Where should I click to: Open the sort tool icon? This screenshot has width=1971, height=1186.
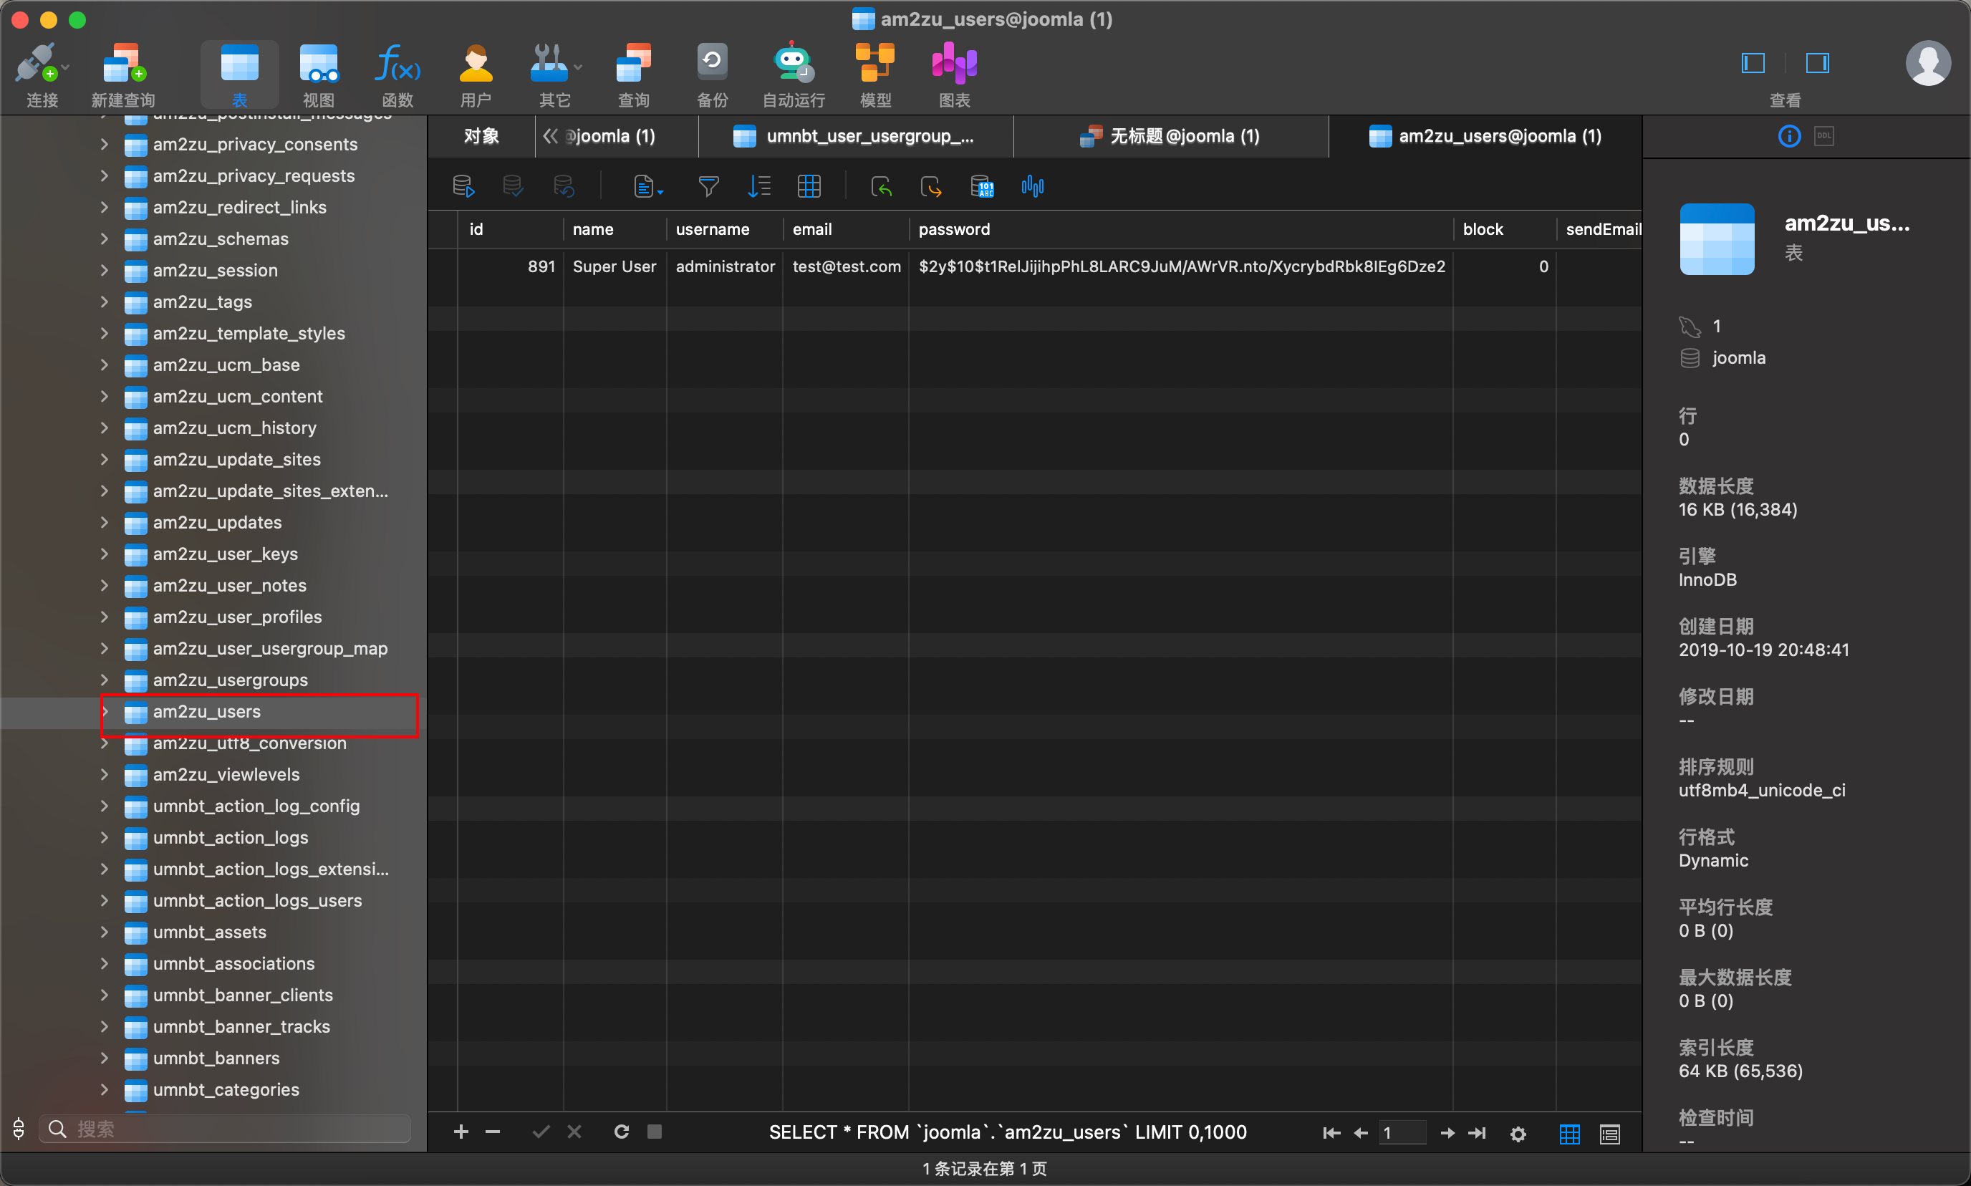[758, 187]
